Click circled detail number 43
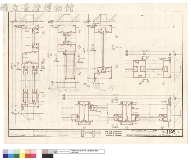 tap(162, 127)
